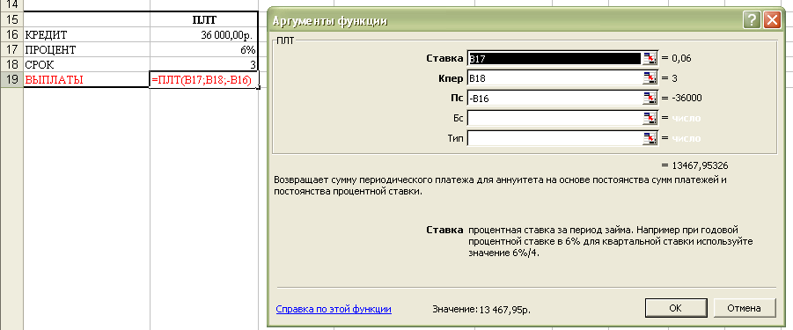This screenshot has height=330, width=793.
Task: Cancel with the Отмена button
Action: click(744, 308)
